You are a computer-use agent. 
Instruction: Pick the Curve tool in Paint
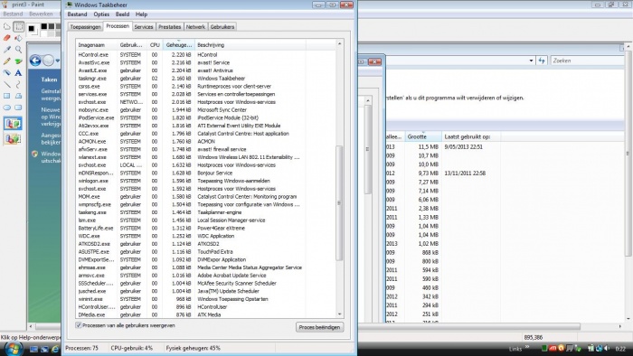coord(18,85)
